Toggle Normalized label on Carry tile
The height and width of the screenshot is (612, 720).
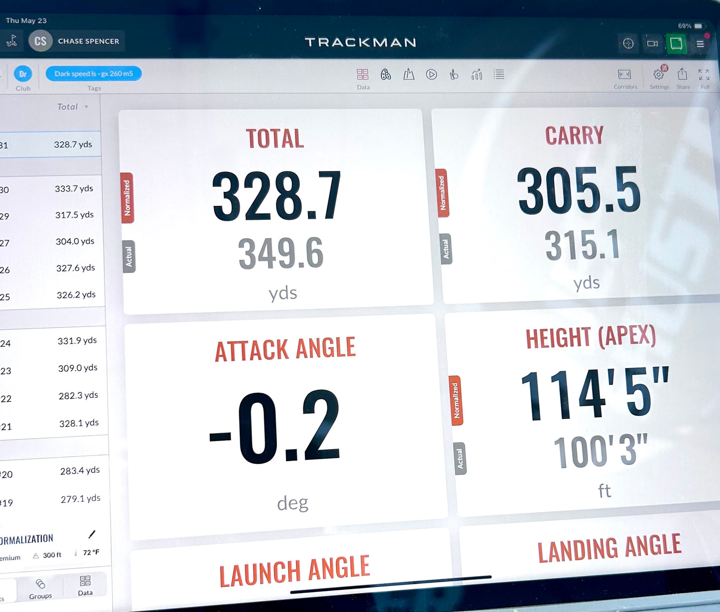[442, 193]
